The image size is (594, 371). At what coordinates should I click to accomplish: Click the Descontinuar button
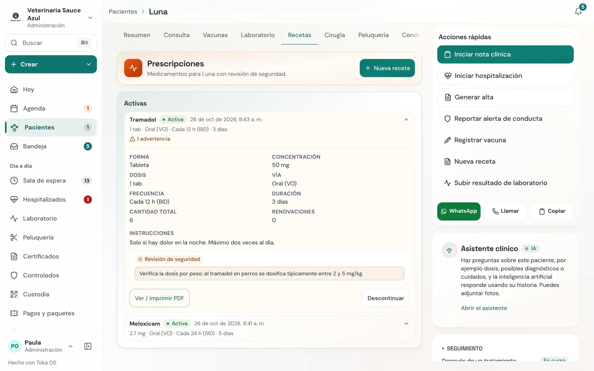click(386, 298)
